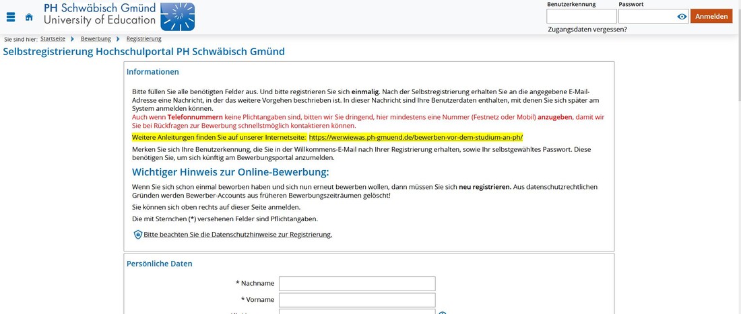Open the hamburger main menu

click(x=10, y=17)
